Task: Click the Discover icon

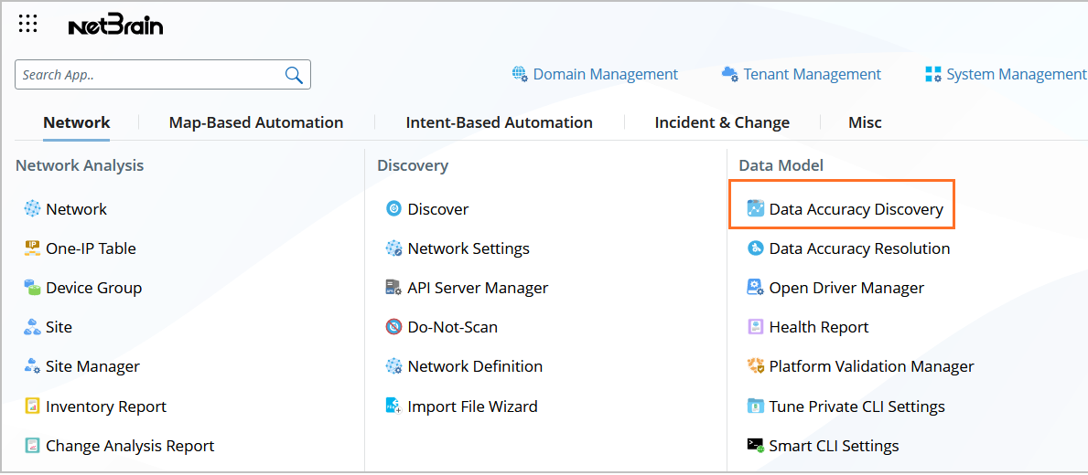Action: point(393,209)
